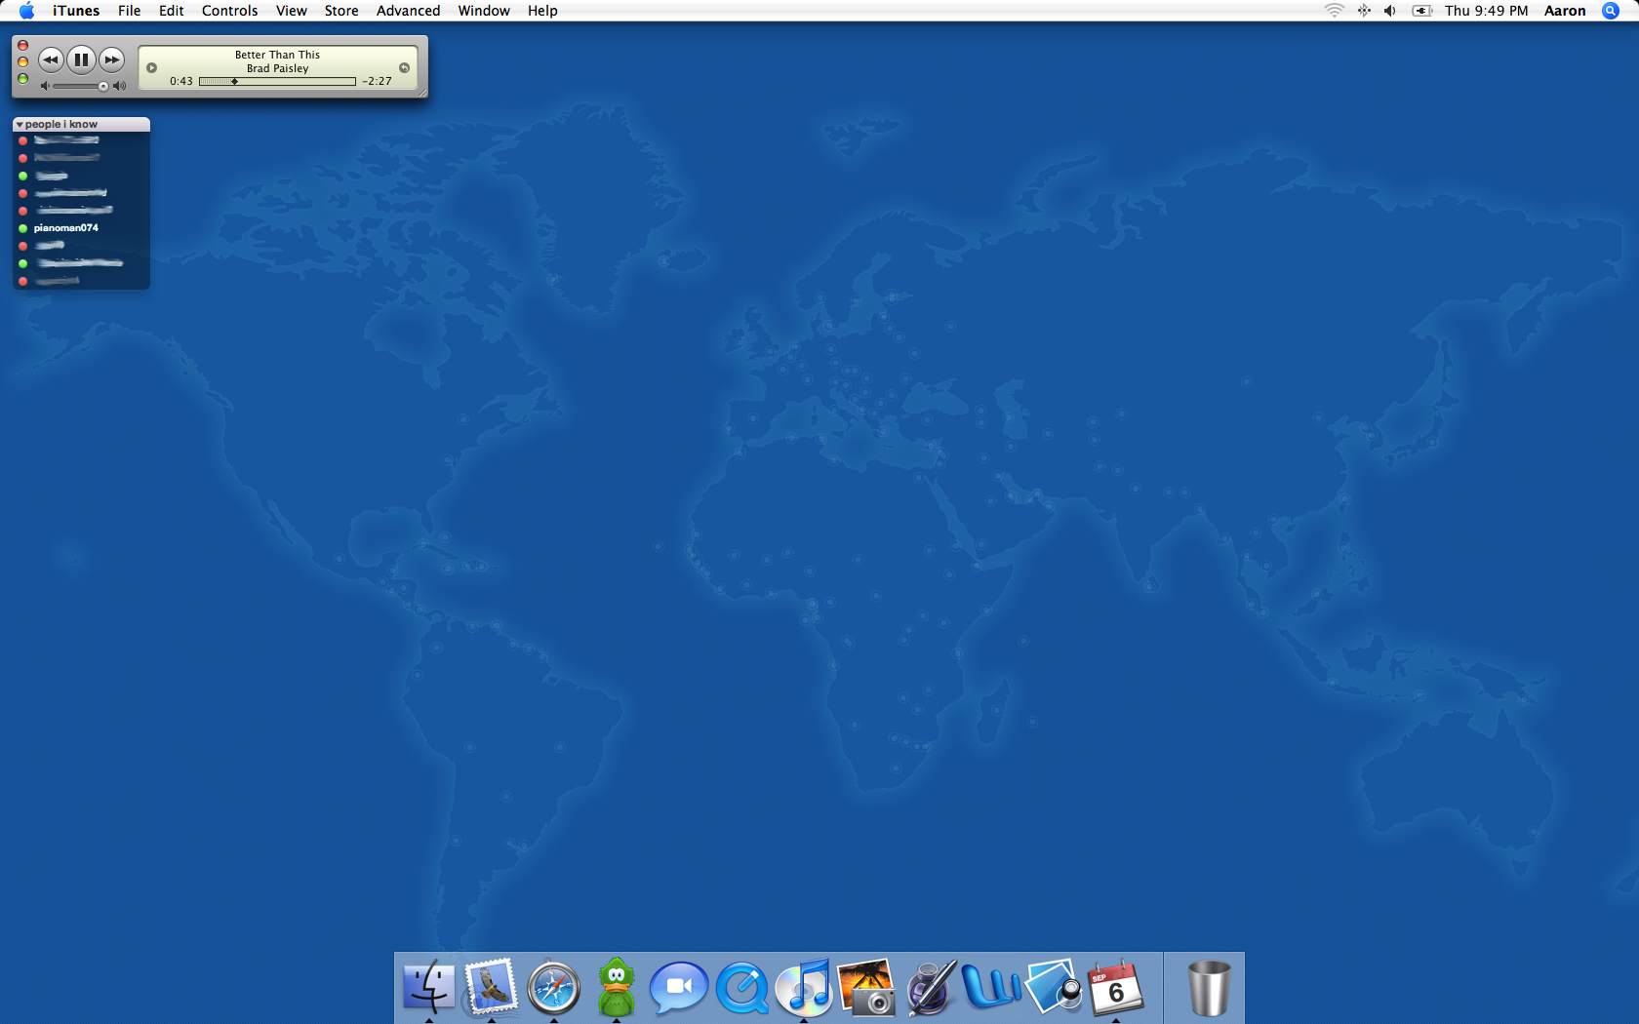Click the elapsed time 0:43
Image resolution: width=1639 pixels, height=1024 pixels.
(x=180, y=81)
